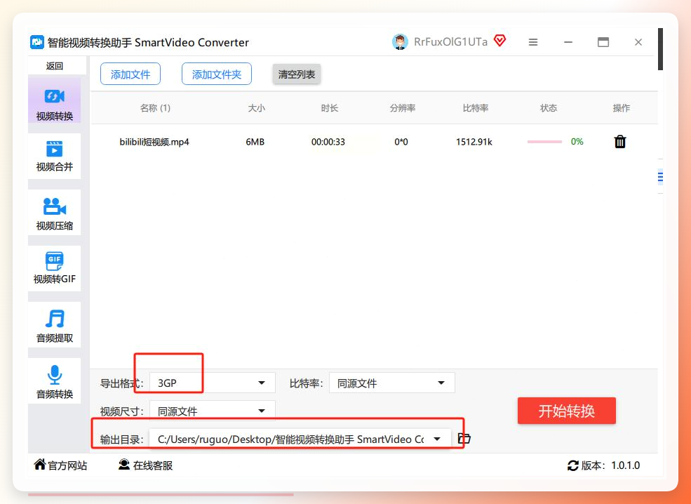This screenshot has width=691, height=504.
Task: Minimize the SmartVideo Converter window
Action: (x=568, y=42)
